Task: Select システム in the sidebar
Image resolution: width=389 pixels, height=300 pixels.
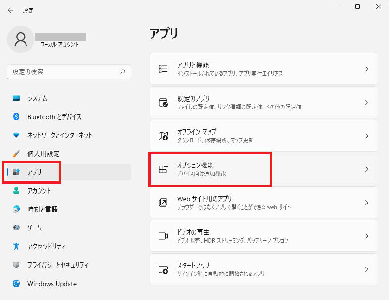Action: [69, 98]
